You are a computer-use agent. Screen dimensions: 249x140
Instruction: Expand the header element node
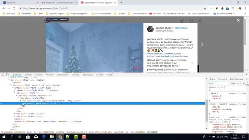[15, 90]
